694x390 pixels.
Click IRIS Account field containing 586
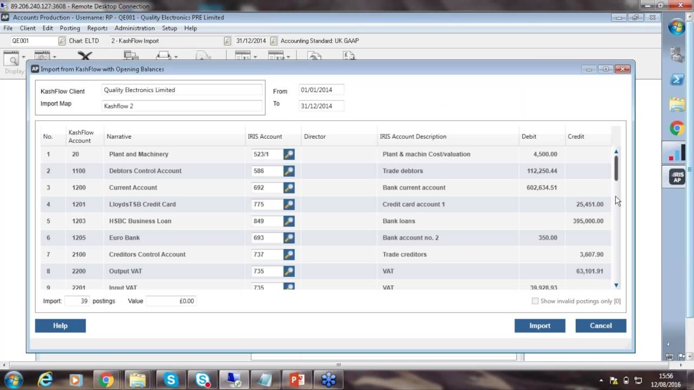pos(267,171)
